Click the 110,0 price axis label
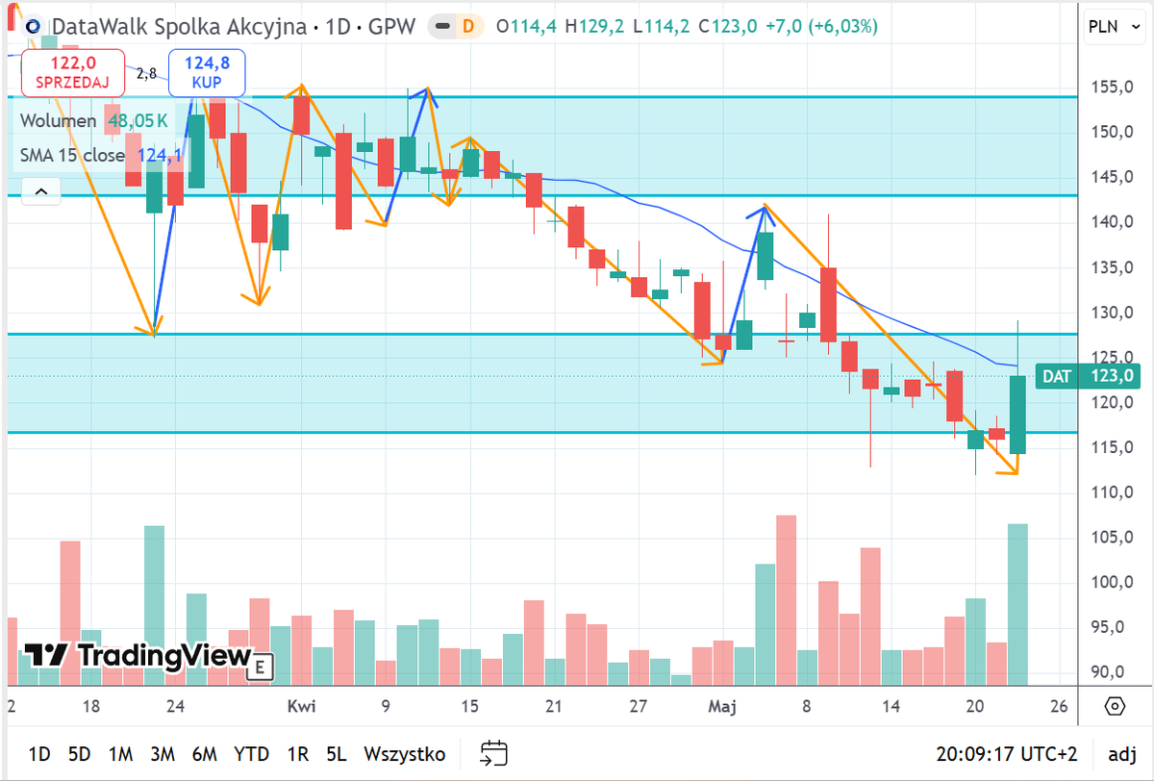This screenshot has width=1154, height=781. [1114, 492]
